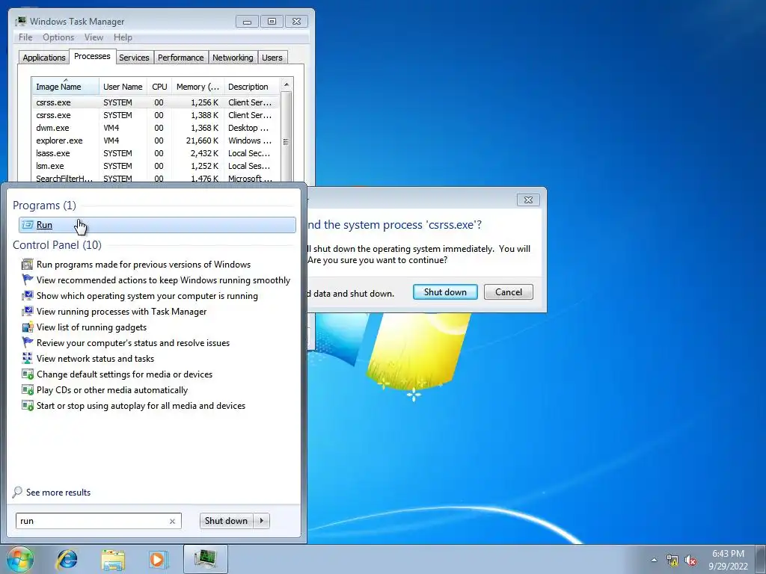This screenshot has height=574, width=766.
Task: Click network icon beside View network status and tasks
Action: coord(28,358)
